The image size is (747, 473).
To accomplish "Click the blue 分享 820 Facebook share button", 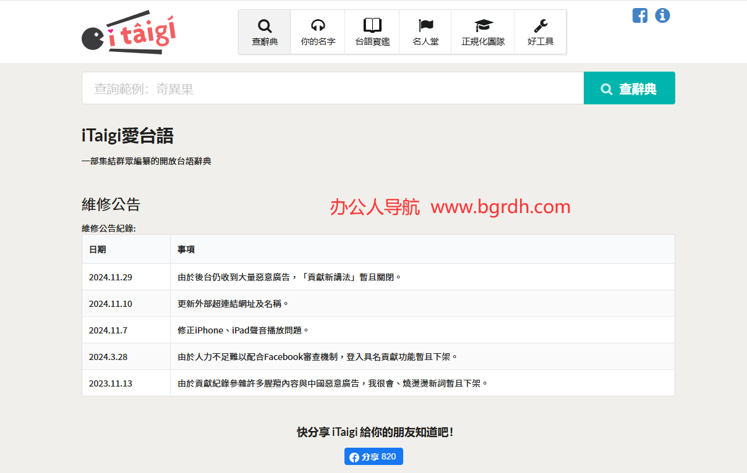I will click(373, 456).
